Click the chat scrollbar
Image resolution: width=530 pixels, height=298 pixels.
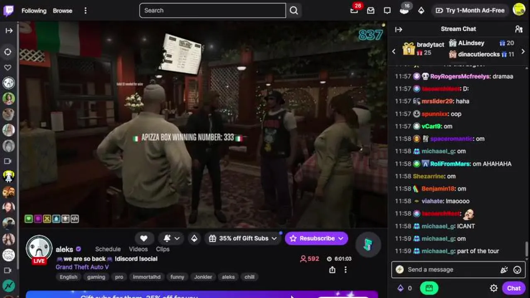click(x=527, y=250)
